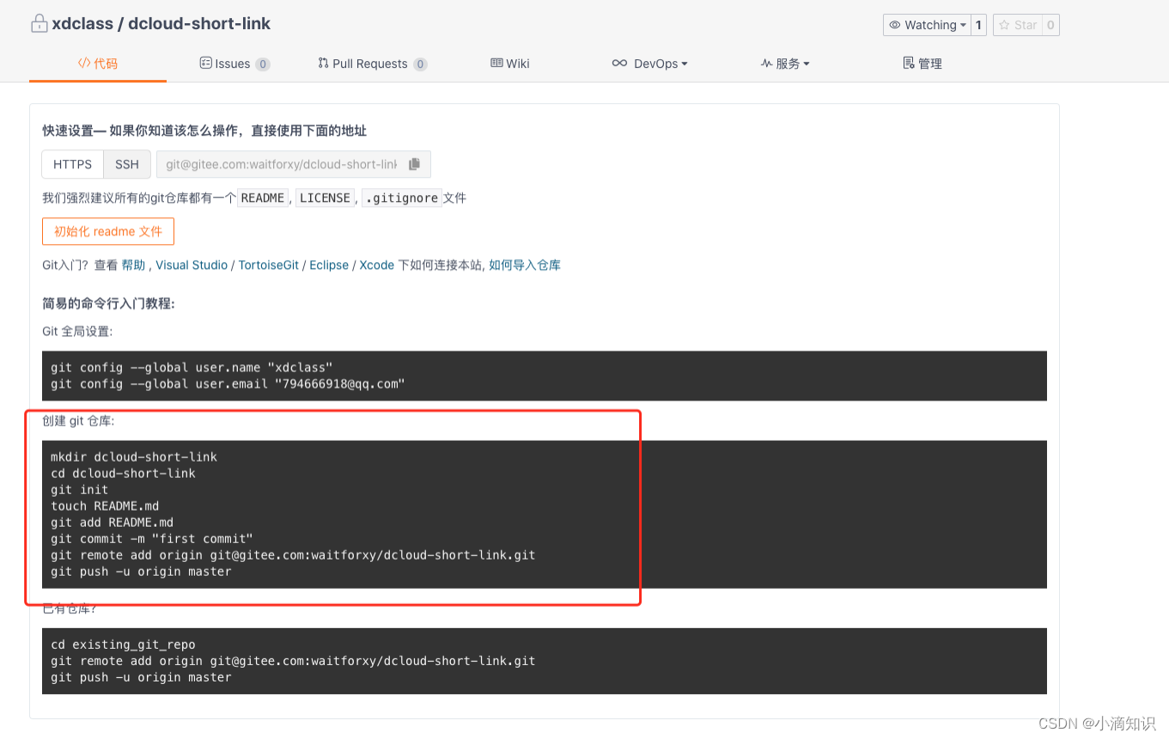Click the LICENSE code label

[324, 198]
